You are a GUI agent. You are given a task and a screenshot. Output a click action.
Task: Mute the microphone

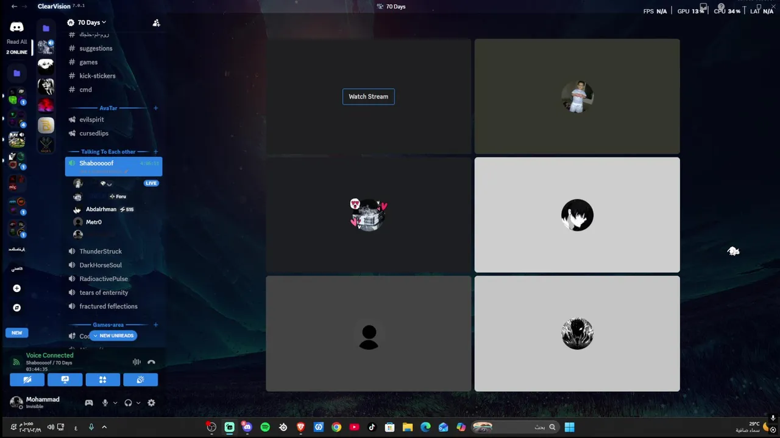(x=105, y=403)
